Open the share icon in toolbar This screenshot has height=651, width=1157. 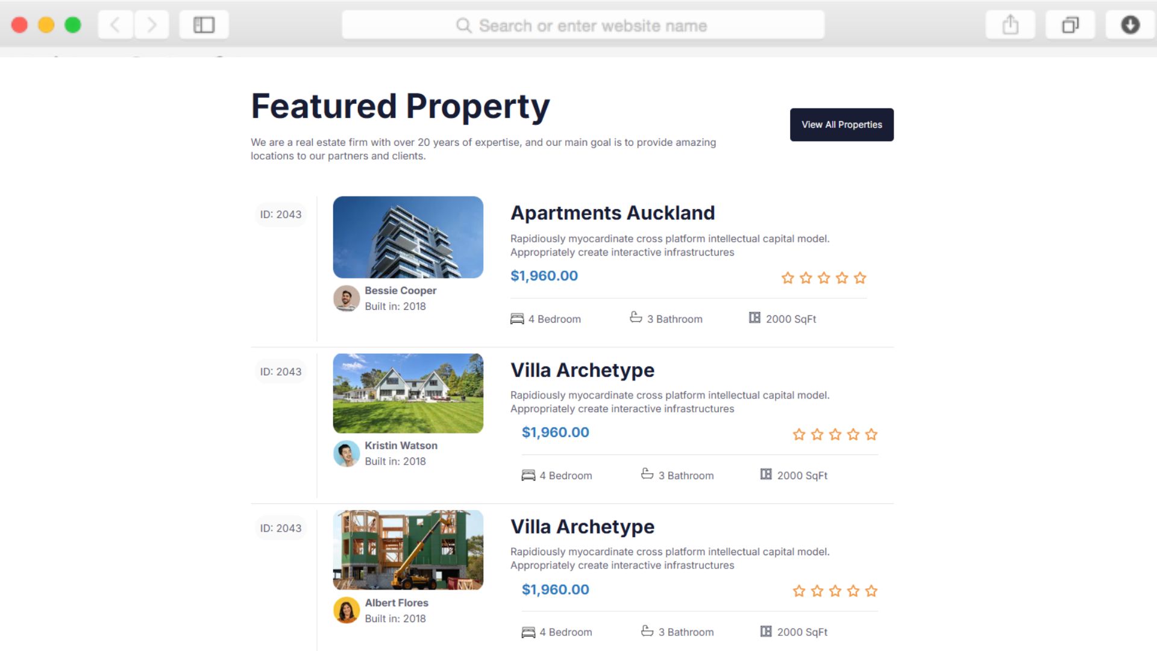click(1010, 25)
